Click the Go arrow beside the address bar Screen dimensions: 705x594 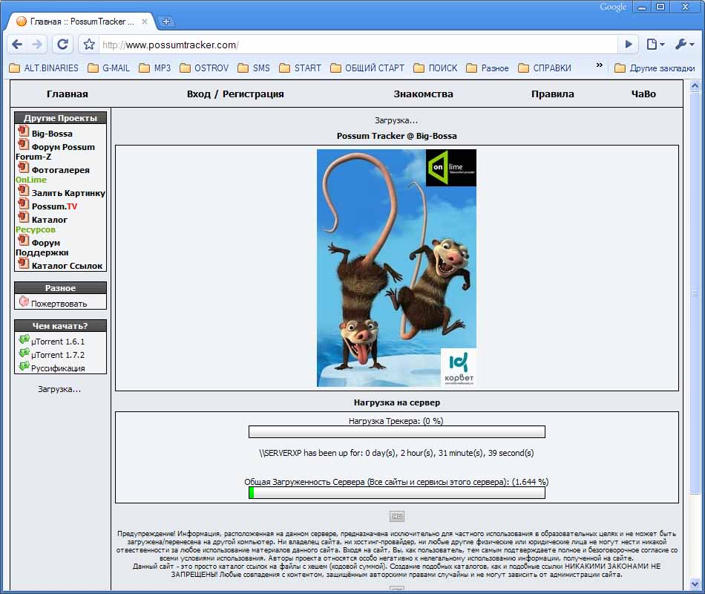[629, 44]
